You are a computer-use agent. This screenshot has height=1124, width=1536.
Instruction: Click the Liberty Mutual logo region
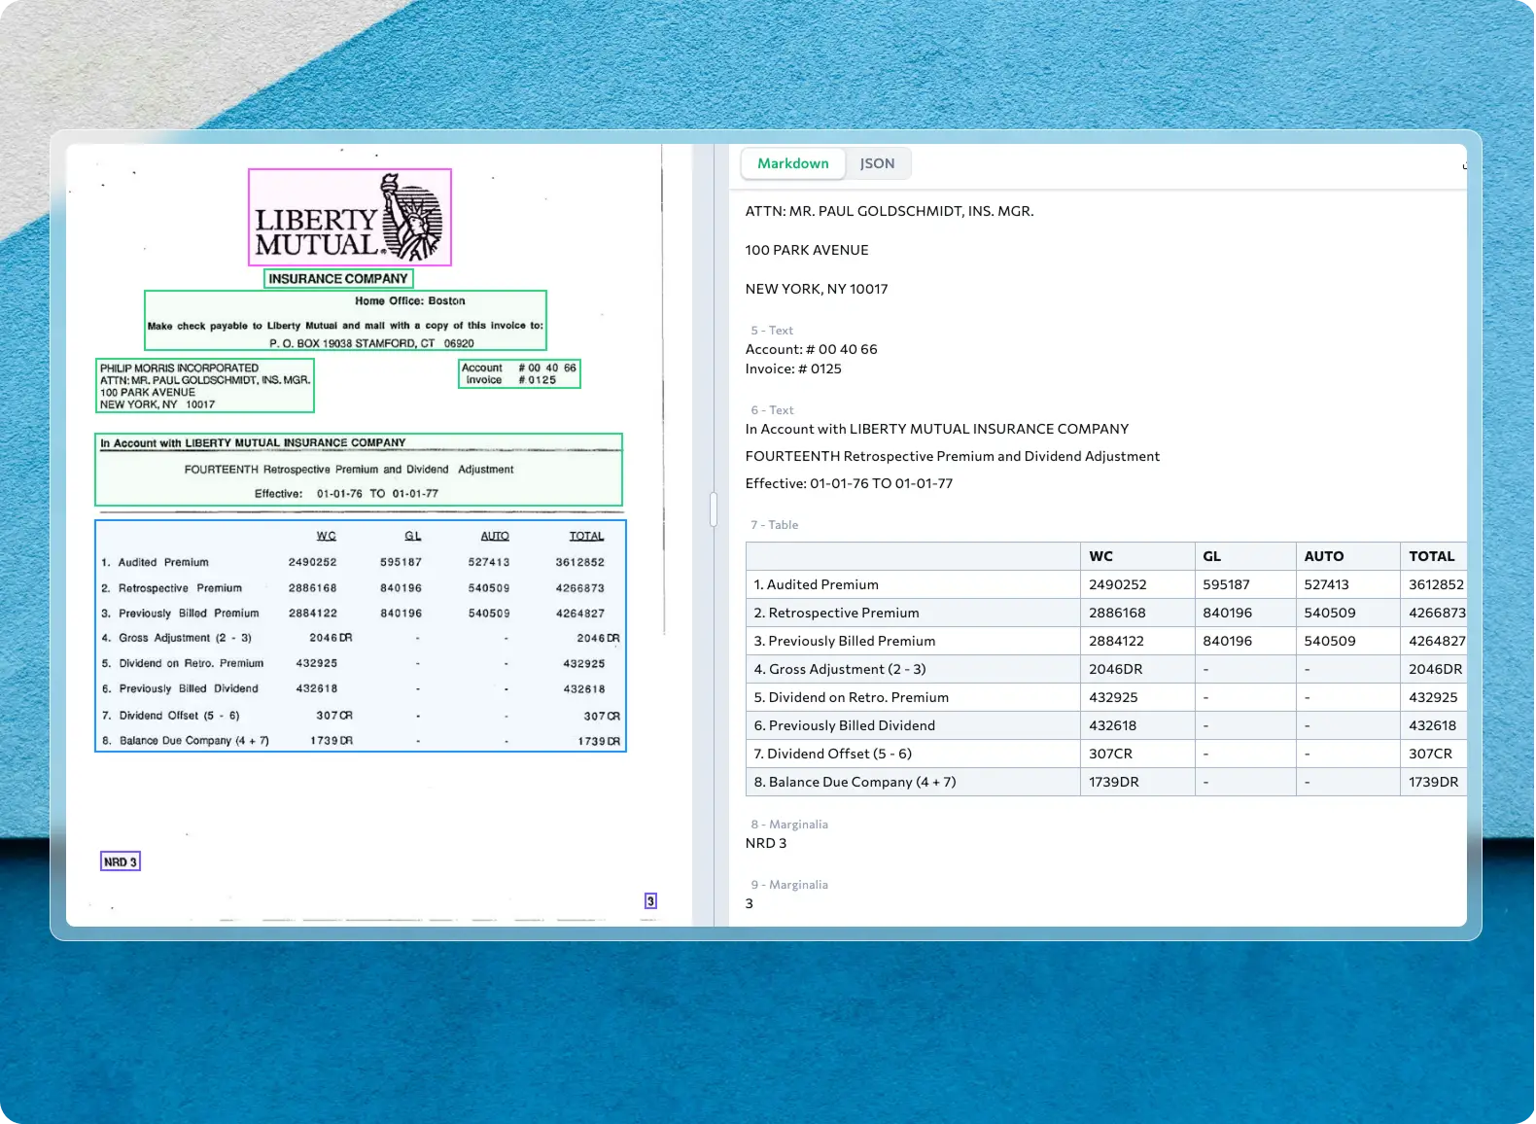(x=350, y=217)
